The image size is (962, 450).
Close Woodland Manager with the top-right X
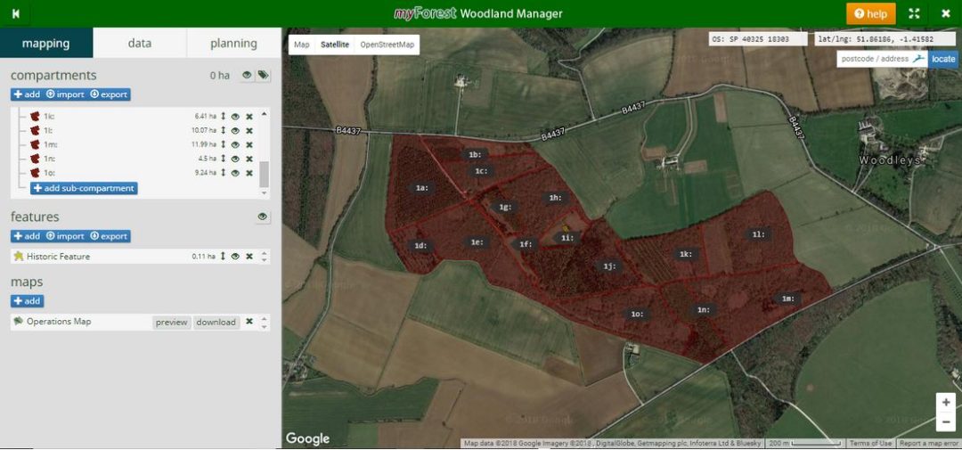(945, 13)
